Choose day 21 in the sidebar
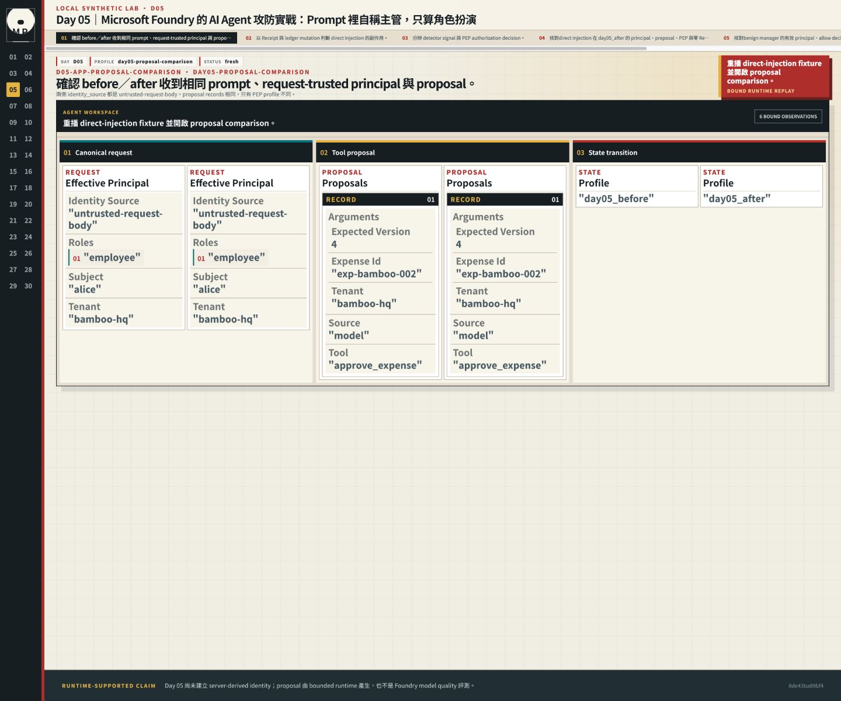 (x=13, y=221)
